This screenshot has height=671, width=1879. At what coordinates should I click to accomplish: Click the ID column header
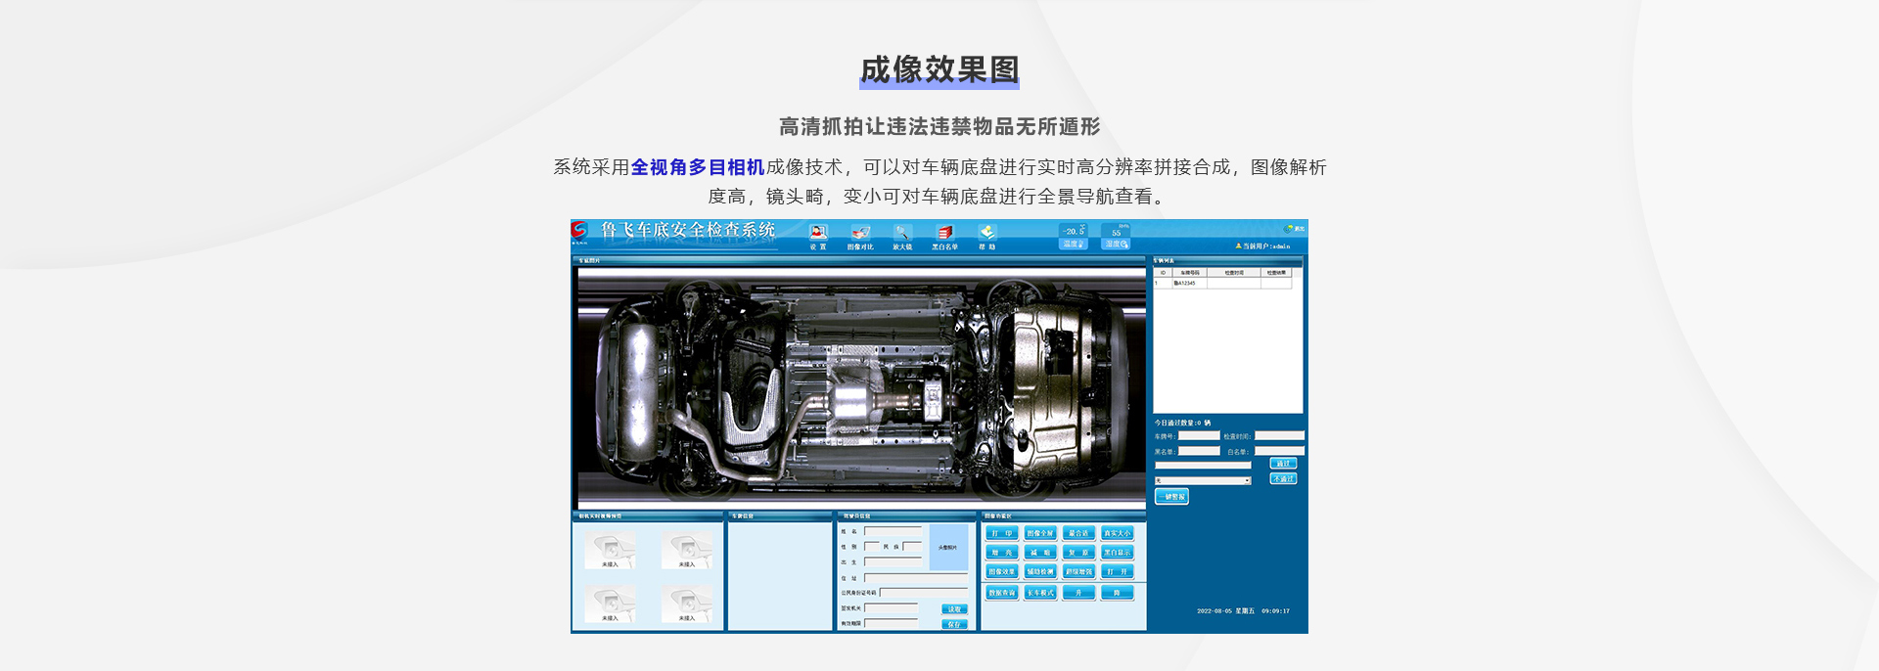pyautogui.click(x=1164, y=273)
